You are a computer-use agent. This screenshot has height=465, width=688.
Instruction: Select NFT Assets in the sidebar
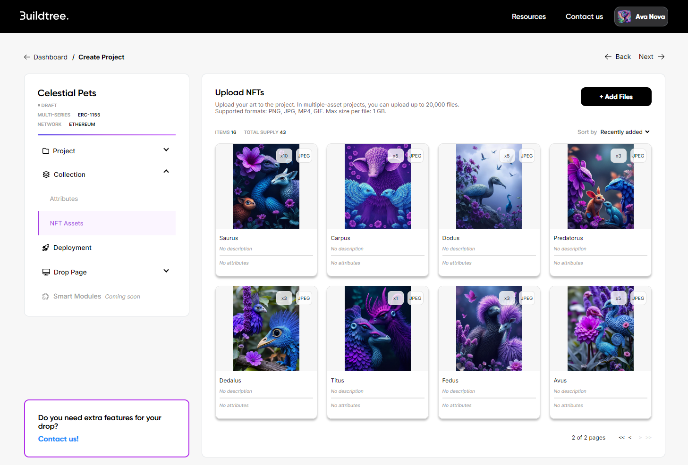pos(67,224)
